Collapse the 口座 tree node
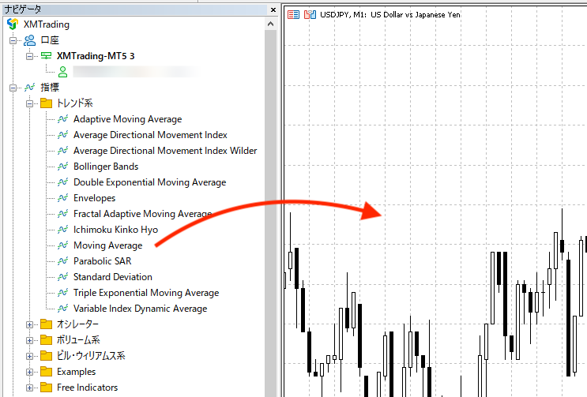This screenshot has width=587, height=397. pyautogui.click(x=13, y=40)
